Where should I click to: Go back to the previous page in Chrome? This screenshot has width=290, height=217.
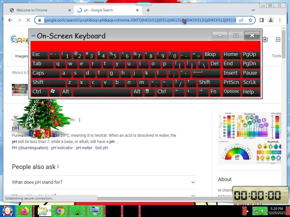pos(10,20)
